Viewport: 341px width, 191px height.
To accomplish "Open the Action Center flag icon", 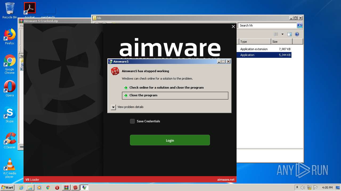I will 315,188.
